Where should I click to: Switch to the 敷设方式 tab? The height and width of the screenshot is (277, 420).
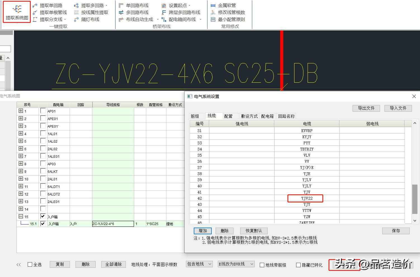pos(249,116)
